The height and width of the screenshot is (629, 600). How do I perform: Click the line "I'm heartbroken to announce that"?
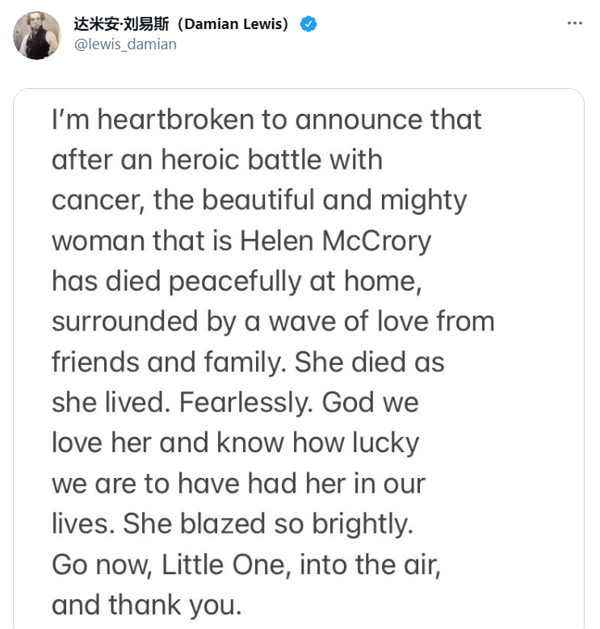click(x=266, y=120)
